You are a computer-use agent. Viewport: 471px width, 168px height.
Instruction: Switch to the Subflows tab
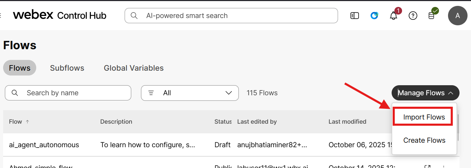[67, 68]
